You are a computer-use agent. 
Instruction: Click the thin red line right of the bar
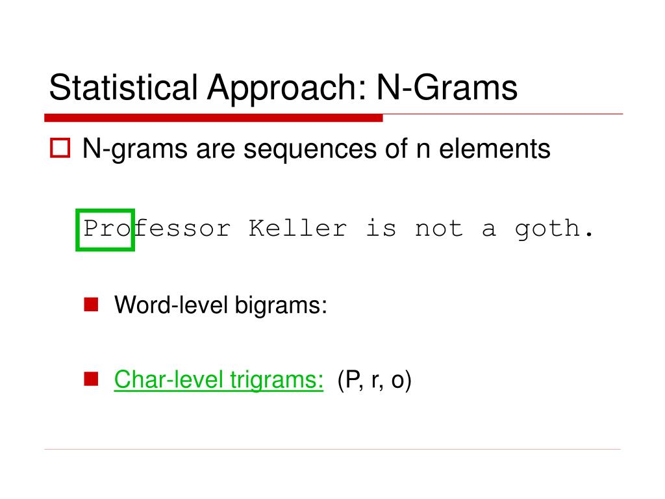coord(503,114)
